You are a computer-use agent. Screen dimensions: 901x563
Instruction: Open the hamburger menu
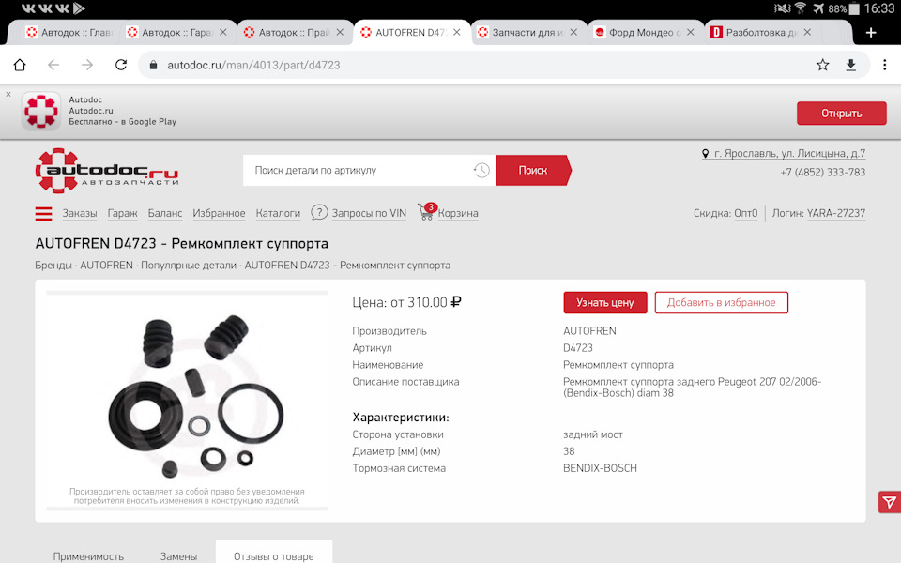click(x=44, y=214)
